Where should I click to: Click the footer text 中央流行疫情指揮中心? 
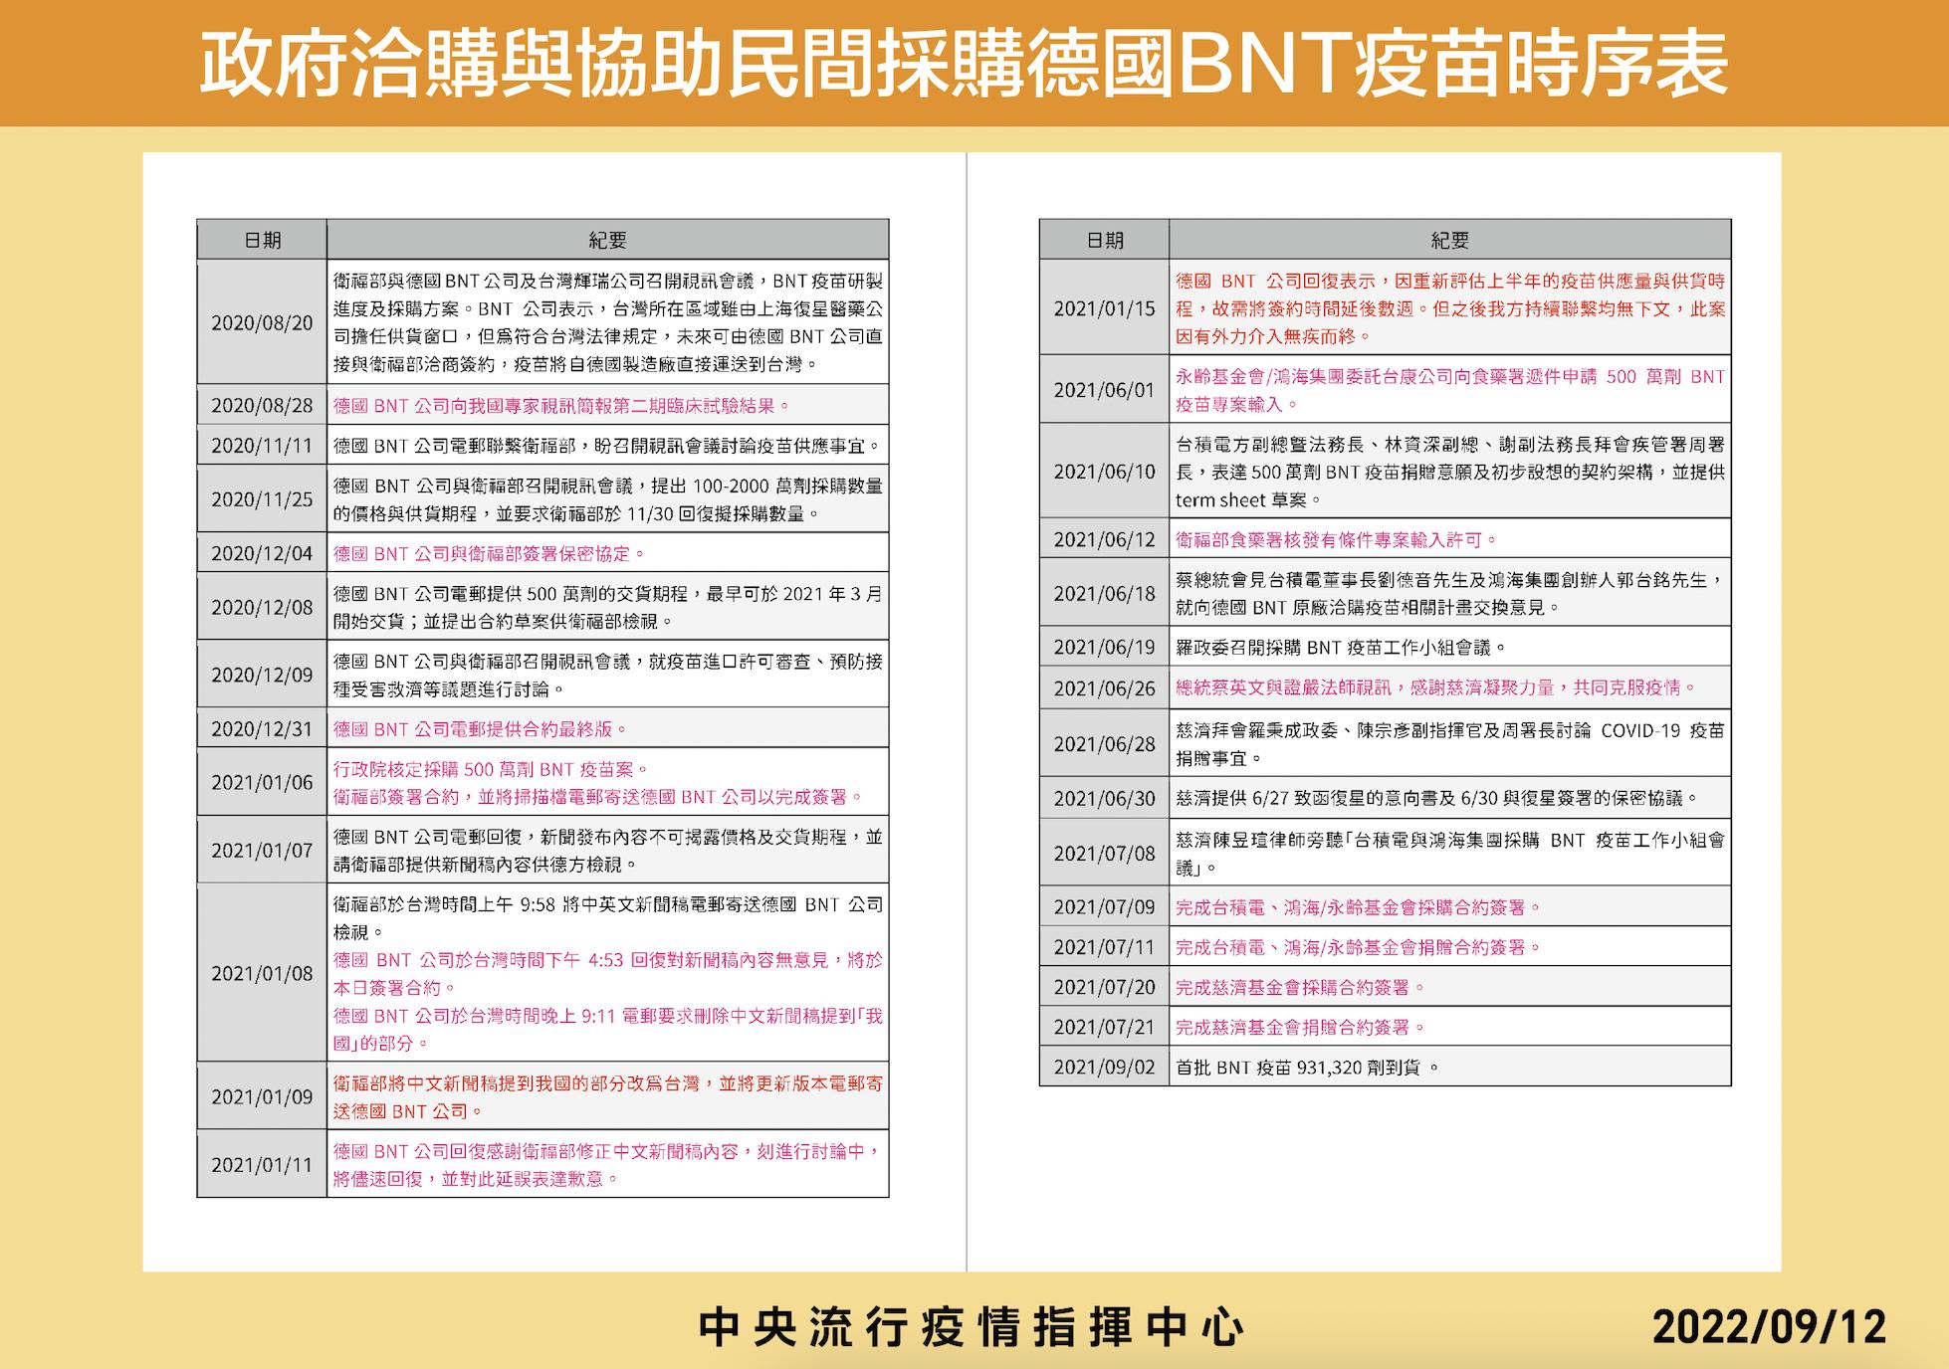972,1327
